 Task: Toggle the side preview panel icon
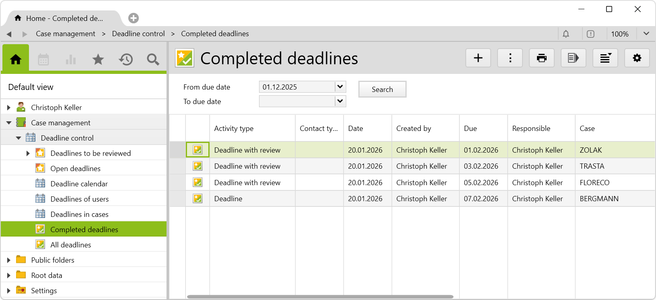[573, 58]
